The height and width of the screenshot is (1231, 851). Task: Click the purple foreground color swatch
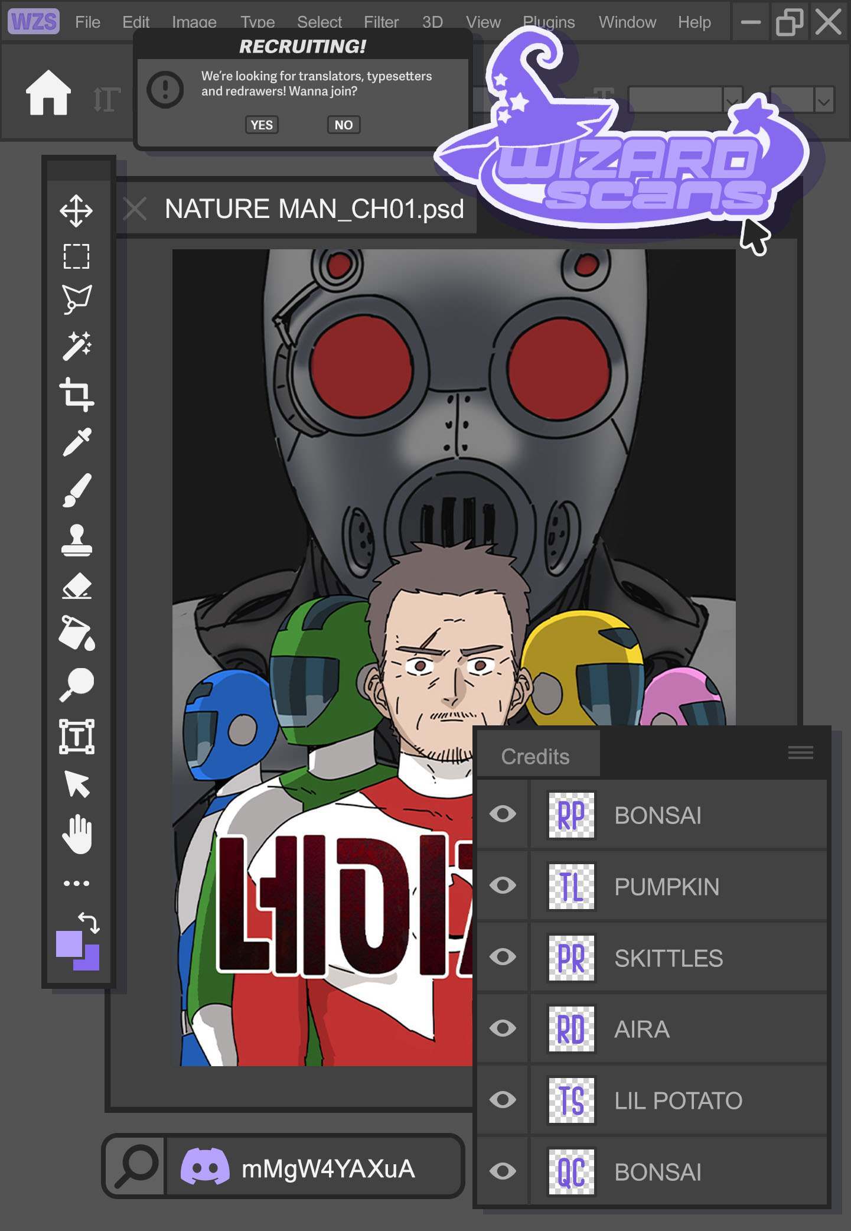[x=69, y=944]
